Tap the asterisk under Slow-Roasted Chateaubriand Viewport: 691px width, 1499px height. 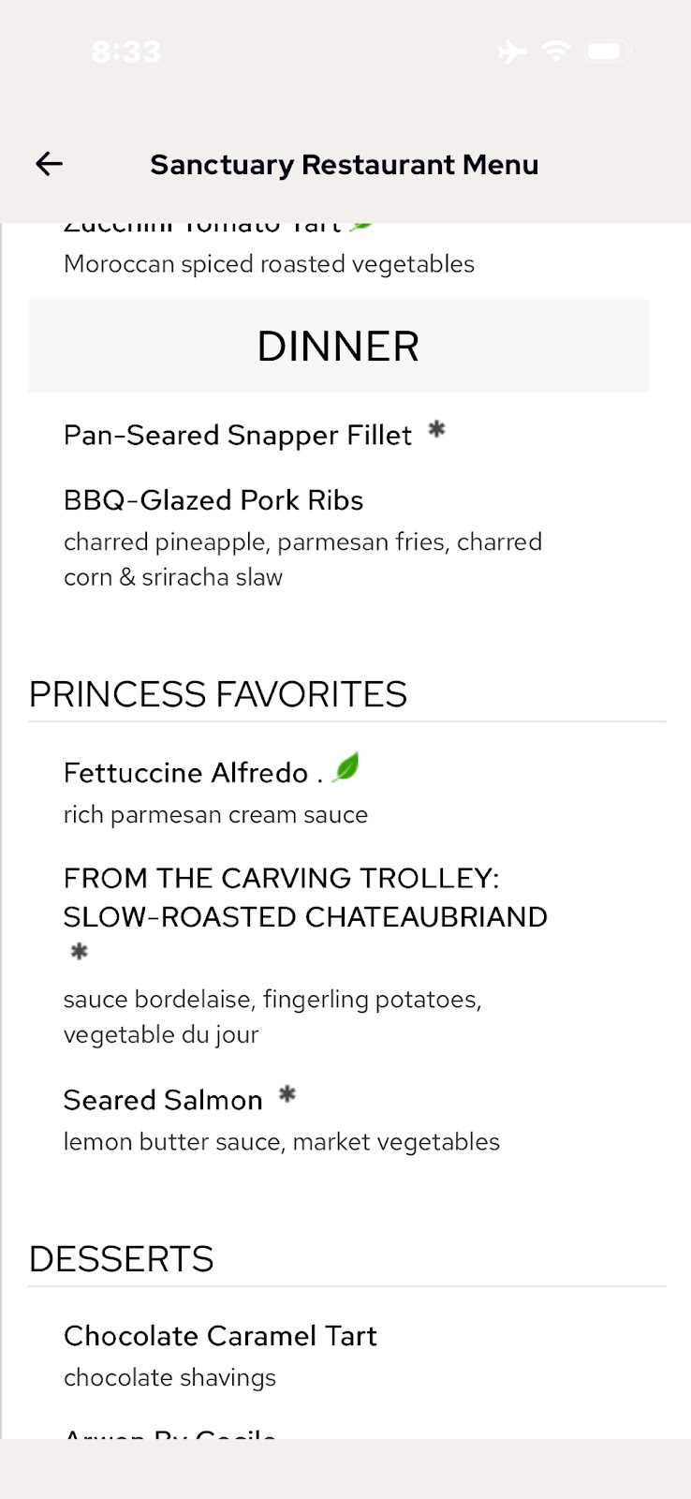coord(80,952)
